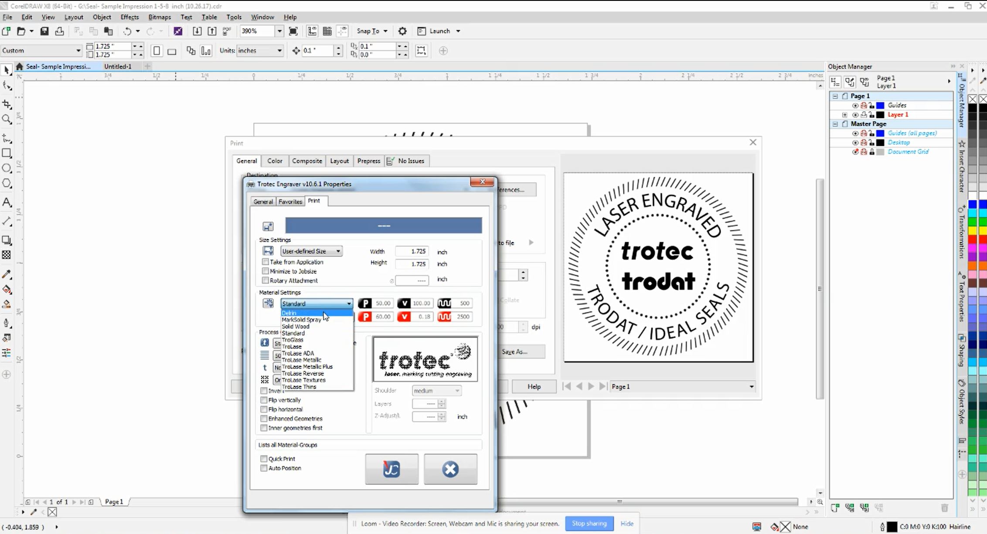
Task: Expand Layer 1 in Object Manager
Action: 845,115
